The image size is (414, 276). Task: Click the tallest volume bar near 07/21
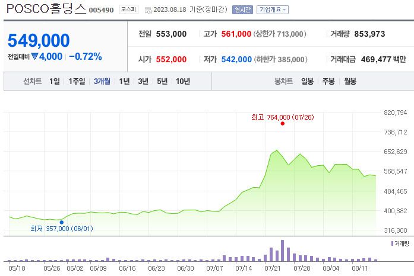pos(282,251)
